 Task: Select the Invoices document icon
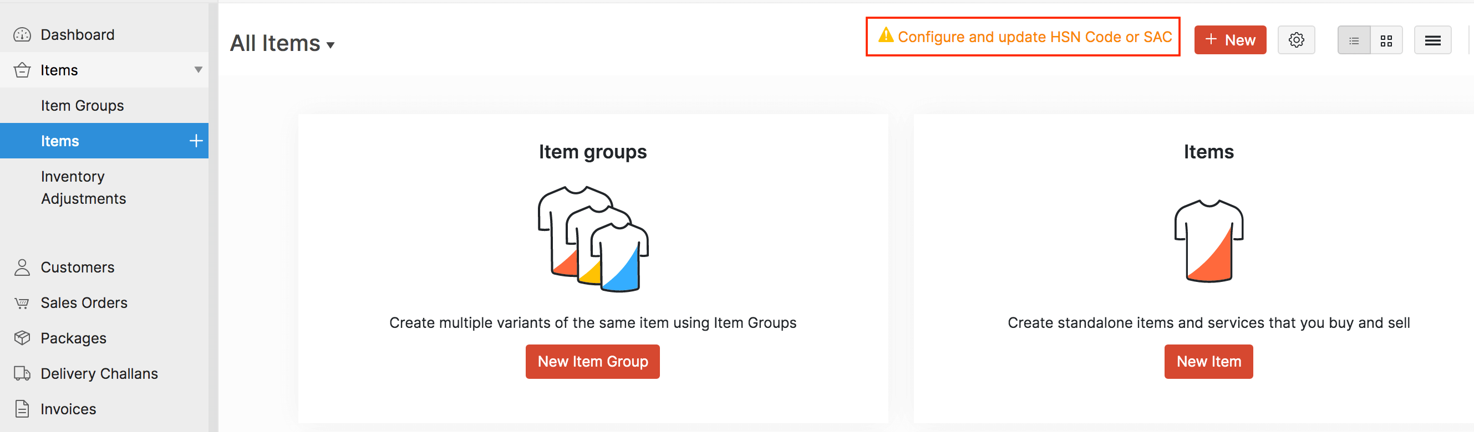(22, 409)
